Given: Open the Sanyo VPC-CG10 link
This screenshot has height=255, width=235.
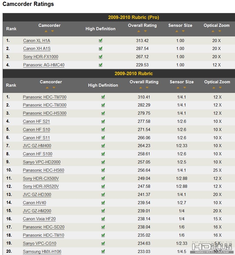Looking at the screenshot, I should (x=40, y=243).
